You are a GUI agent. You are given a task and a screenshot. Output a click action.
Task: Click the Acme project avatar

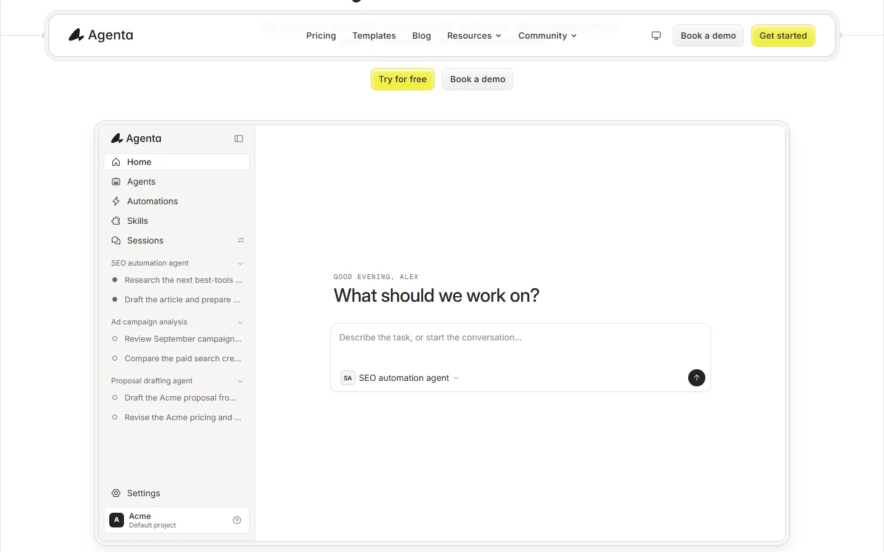117,520
